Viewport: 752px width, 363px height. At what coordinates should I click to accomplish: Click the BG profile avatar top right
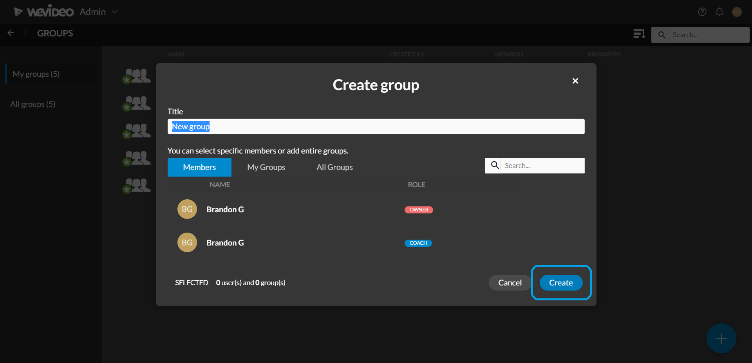pyautogui.click(x=737, y=12)
